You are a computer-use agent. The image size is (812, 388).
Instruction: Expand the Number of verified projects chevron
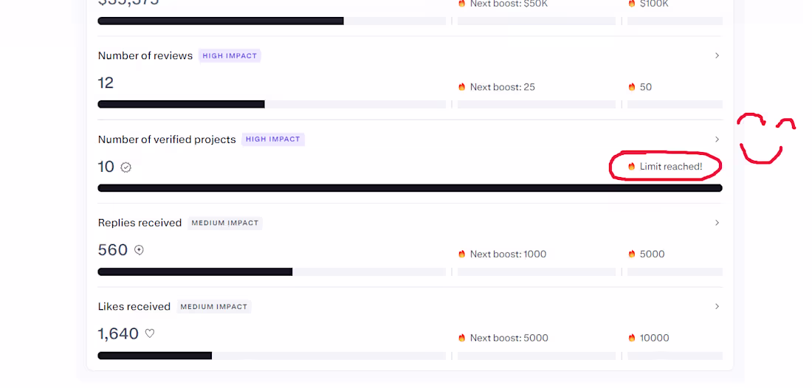(718, 139)
